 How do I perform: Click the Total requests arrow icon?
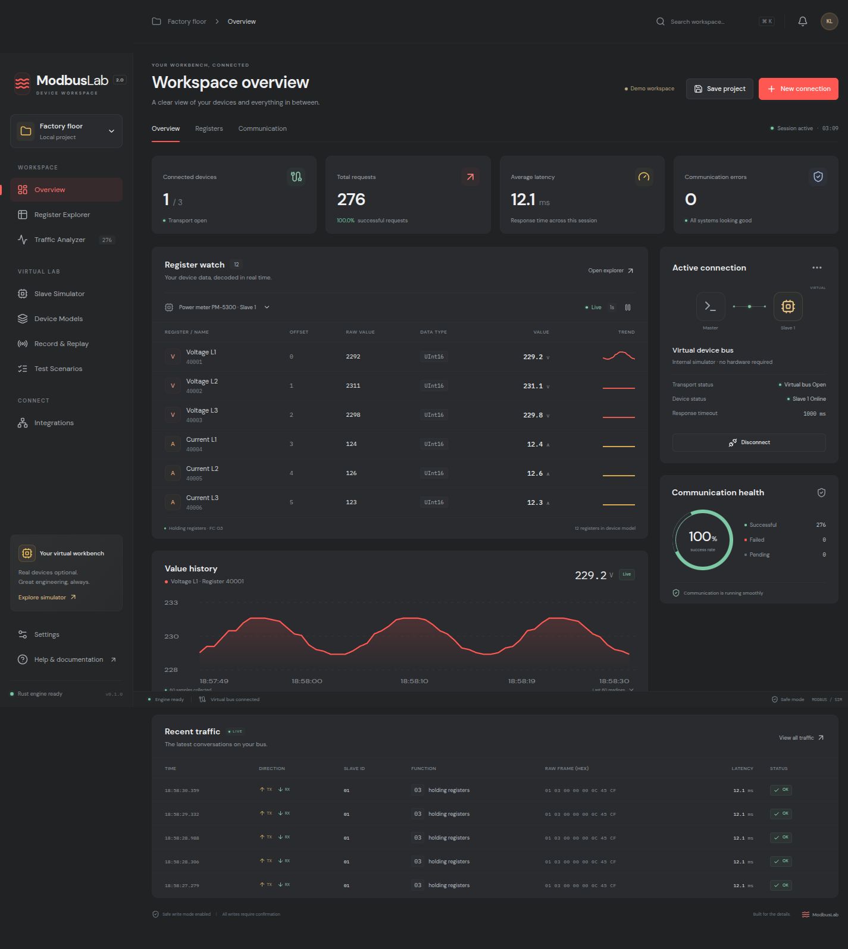coord(470,177)
